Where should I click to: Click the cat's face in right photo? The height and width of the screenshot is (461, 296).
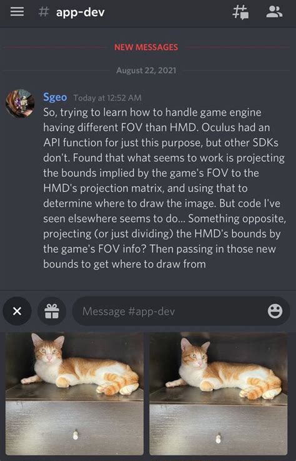tap(194, 354)
